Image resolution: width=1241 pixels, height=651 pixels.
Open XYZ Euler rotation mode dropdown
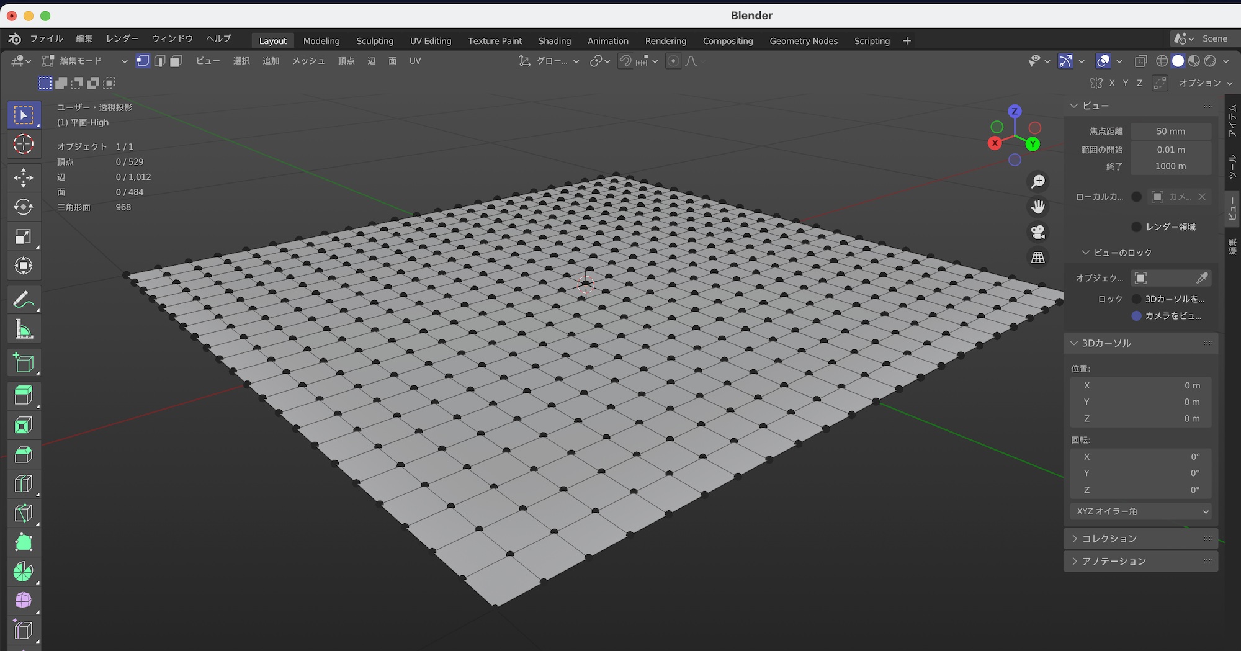pyautogui.click(x=1140, y=511)
